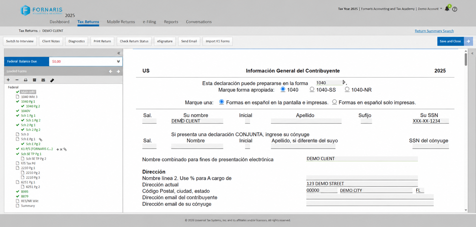Go to previous loaded form with left arrow
The width and height of the screenshot is (476, 227).
click(x=110, y=71)
